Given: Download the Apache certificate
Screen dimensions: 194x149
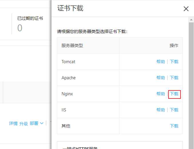Looking at the screenshot, I should tap(174, 78).
